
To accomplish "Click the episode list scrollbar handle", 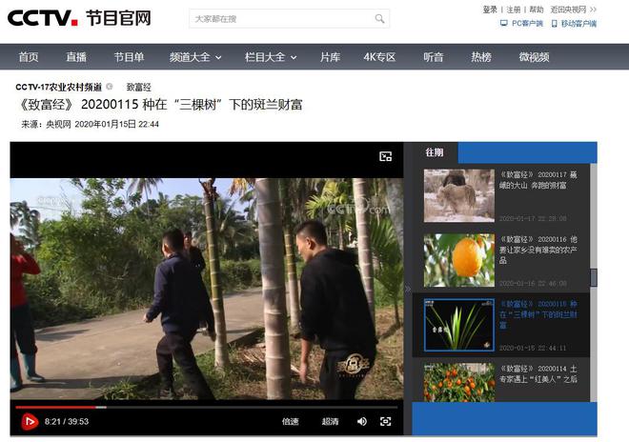I will pos(594,277).
